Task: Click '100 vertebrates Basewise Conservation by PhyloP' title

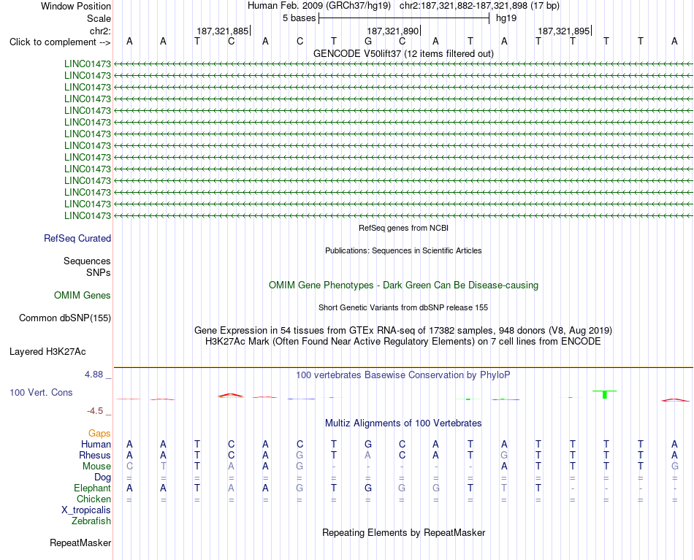Action: point(403,375)
